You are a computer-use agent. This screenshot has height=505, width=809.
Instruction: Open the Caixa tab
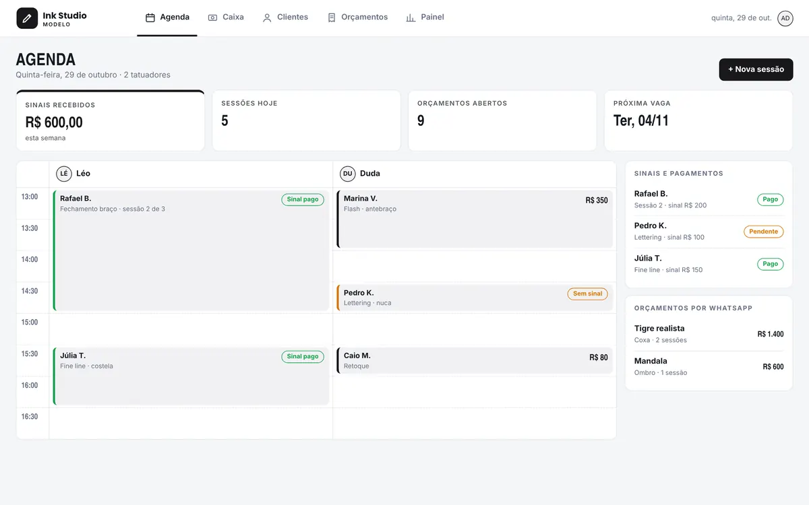click(x=226, y=18)
